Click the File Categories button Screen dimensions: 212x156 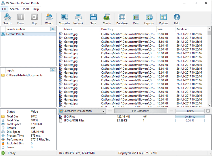140,111
